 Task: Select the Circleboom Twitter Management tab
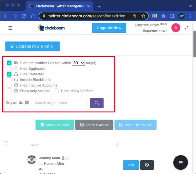(59, 6)
